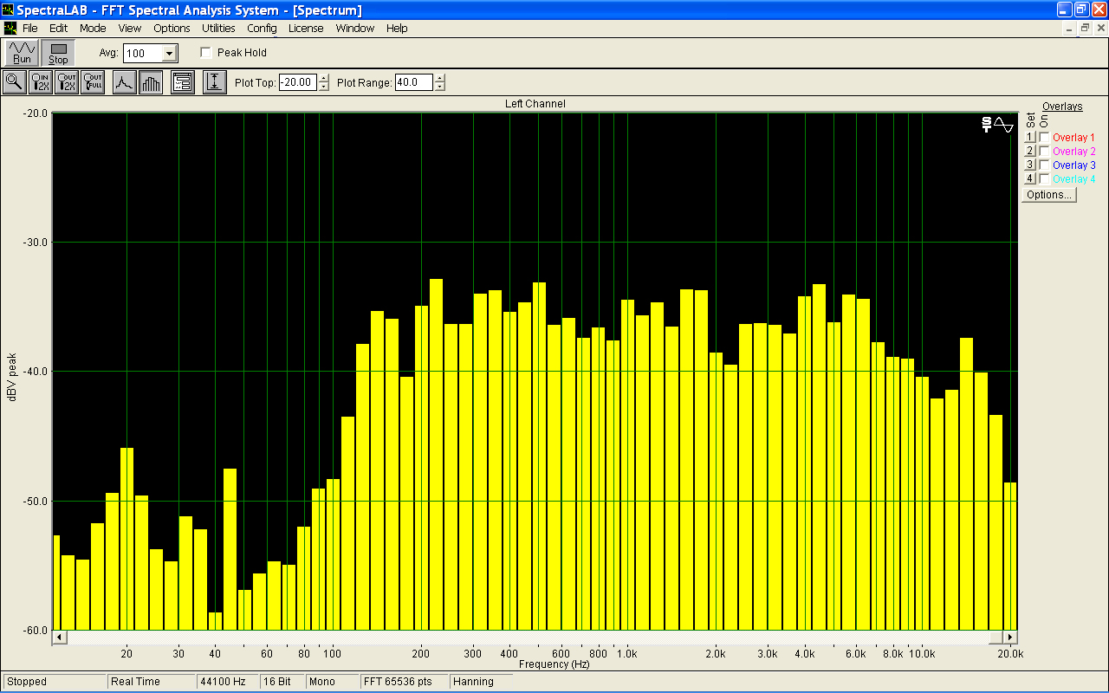Click the Plot Range value field
Screen dimensions: 1109x693
[x=414, y=82]
